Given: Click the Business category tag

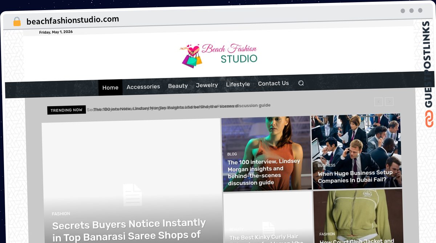Looking at the screenshot, I should 326,165.
